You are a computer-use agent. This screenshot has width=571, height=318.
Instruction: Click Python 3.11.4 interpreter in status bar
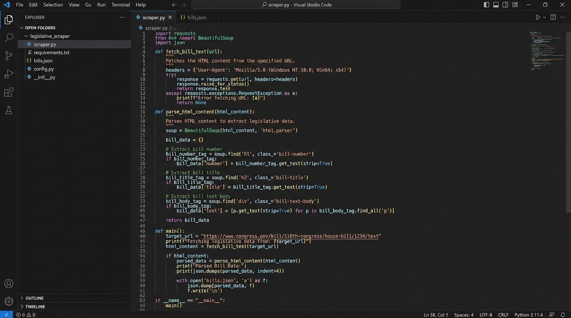[x=529, y=315]
